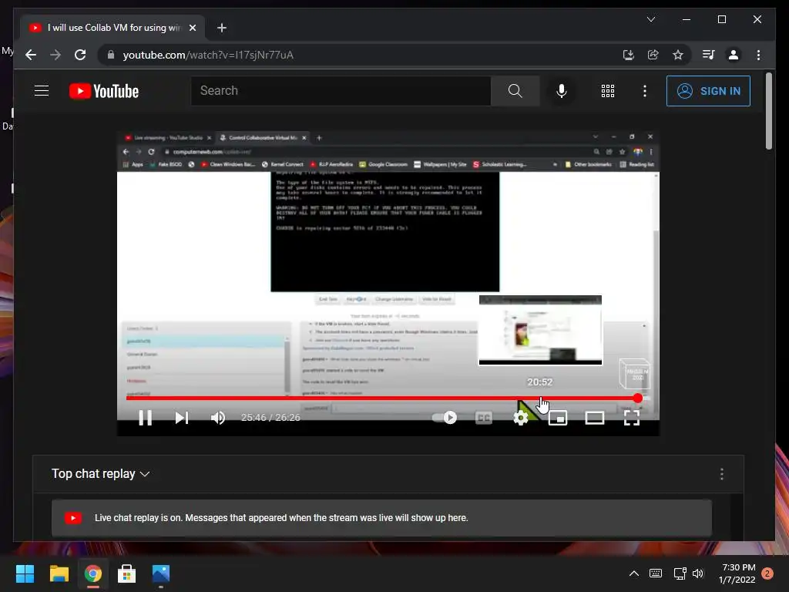
Task: Install YouTube app icon in address bar
Action: point(629,55)
